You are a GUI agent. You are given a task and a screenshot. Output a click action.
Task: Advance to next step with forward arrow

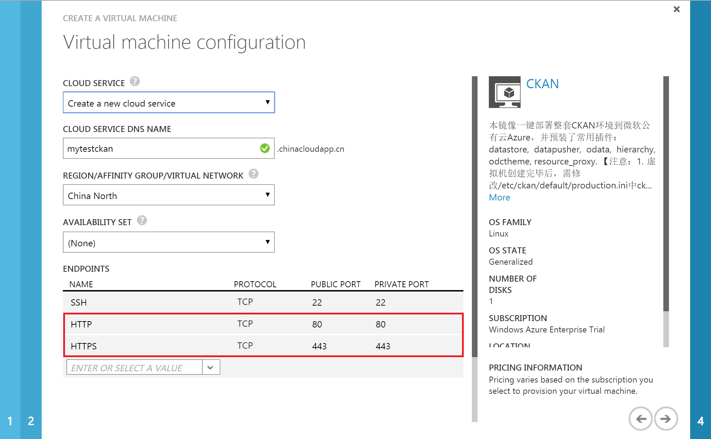point(666,419)
